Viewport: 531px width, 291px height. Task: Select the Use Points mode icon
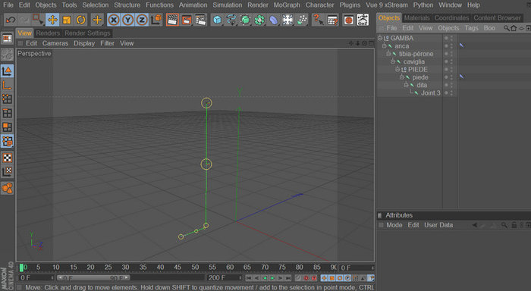(7, 99)
